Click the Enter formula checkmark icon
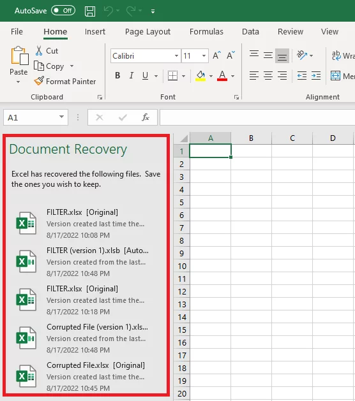This screenshot has width=355, height=401. [x=123, y=117]
